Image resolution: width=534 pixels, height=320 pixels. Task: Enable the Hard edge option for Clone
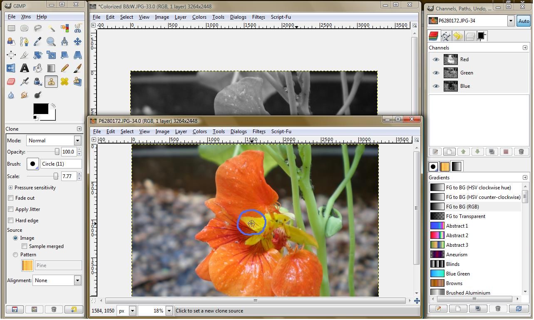[x=10, y=220]
